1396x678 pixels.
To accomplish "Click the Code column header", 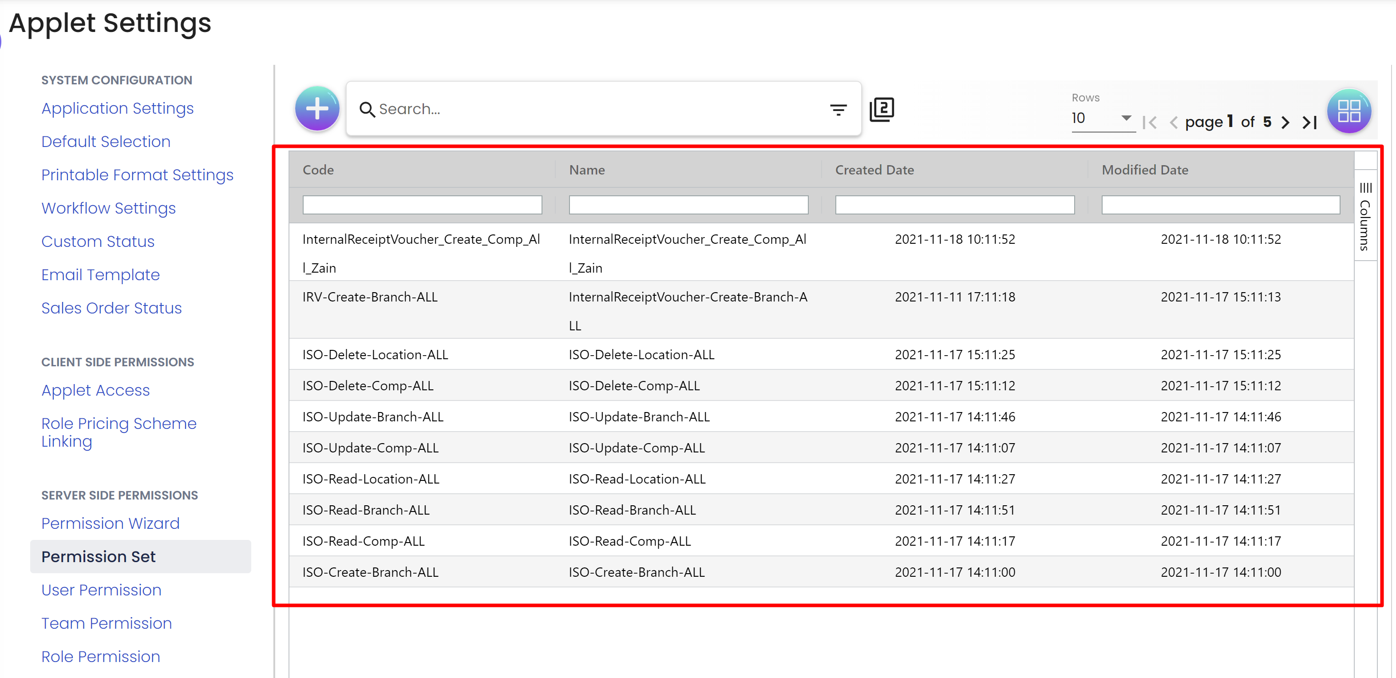I will tap(318, 170).
